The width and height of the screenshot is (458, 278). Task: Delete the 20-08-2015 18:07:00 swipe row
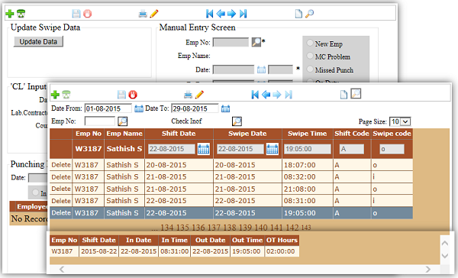(61, 165)
